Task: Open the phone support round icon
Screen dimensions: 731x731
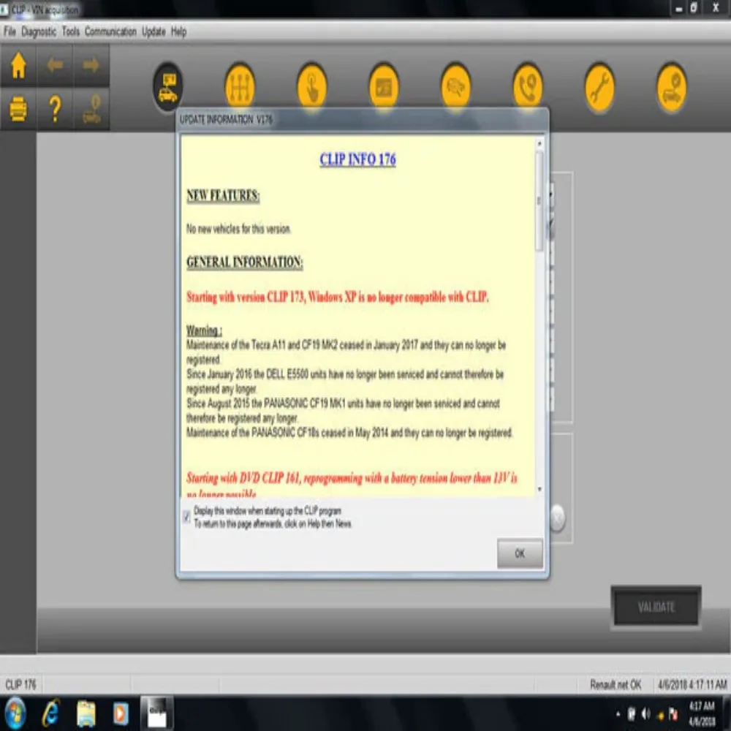Action: tap(528, 87)
